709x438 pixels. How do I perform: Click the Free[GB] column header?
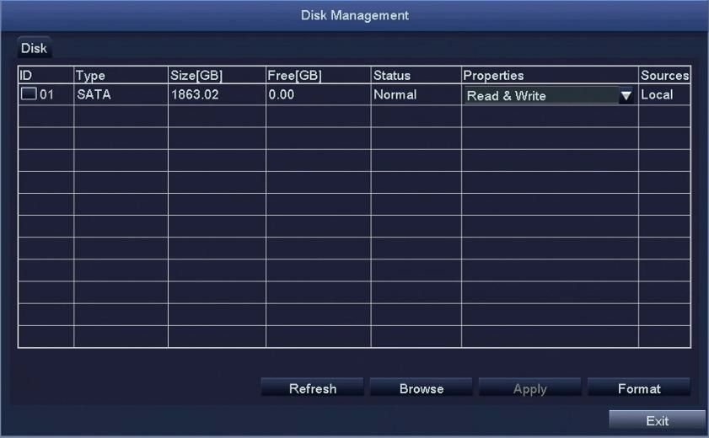point(318,76)
